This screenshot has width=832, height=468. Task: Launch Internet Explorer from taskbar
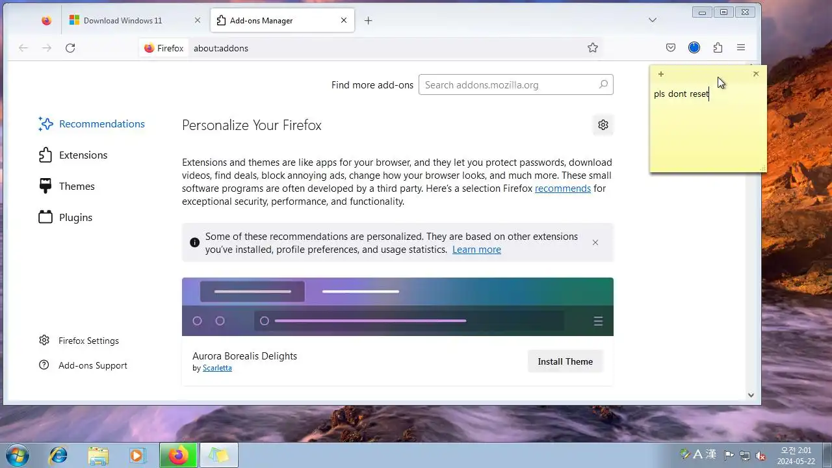[58, 456]
